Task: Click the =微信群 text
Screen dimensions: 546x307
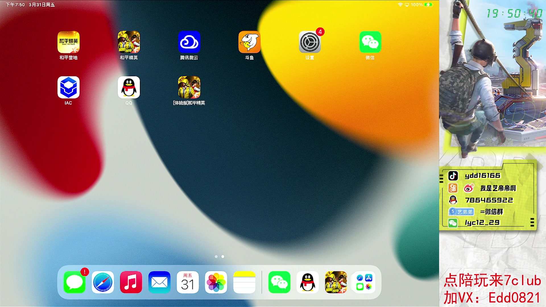Action: [492, 212]
